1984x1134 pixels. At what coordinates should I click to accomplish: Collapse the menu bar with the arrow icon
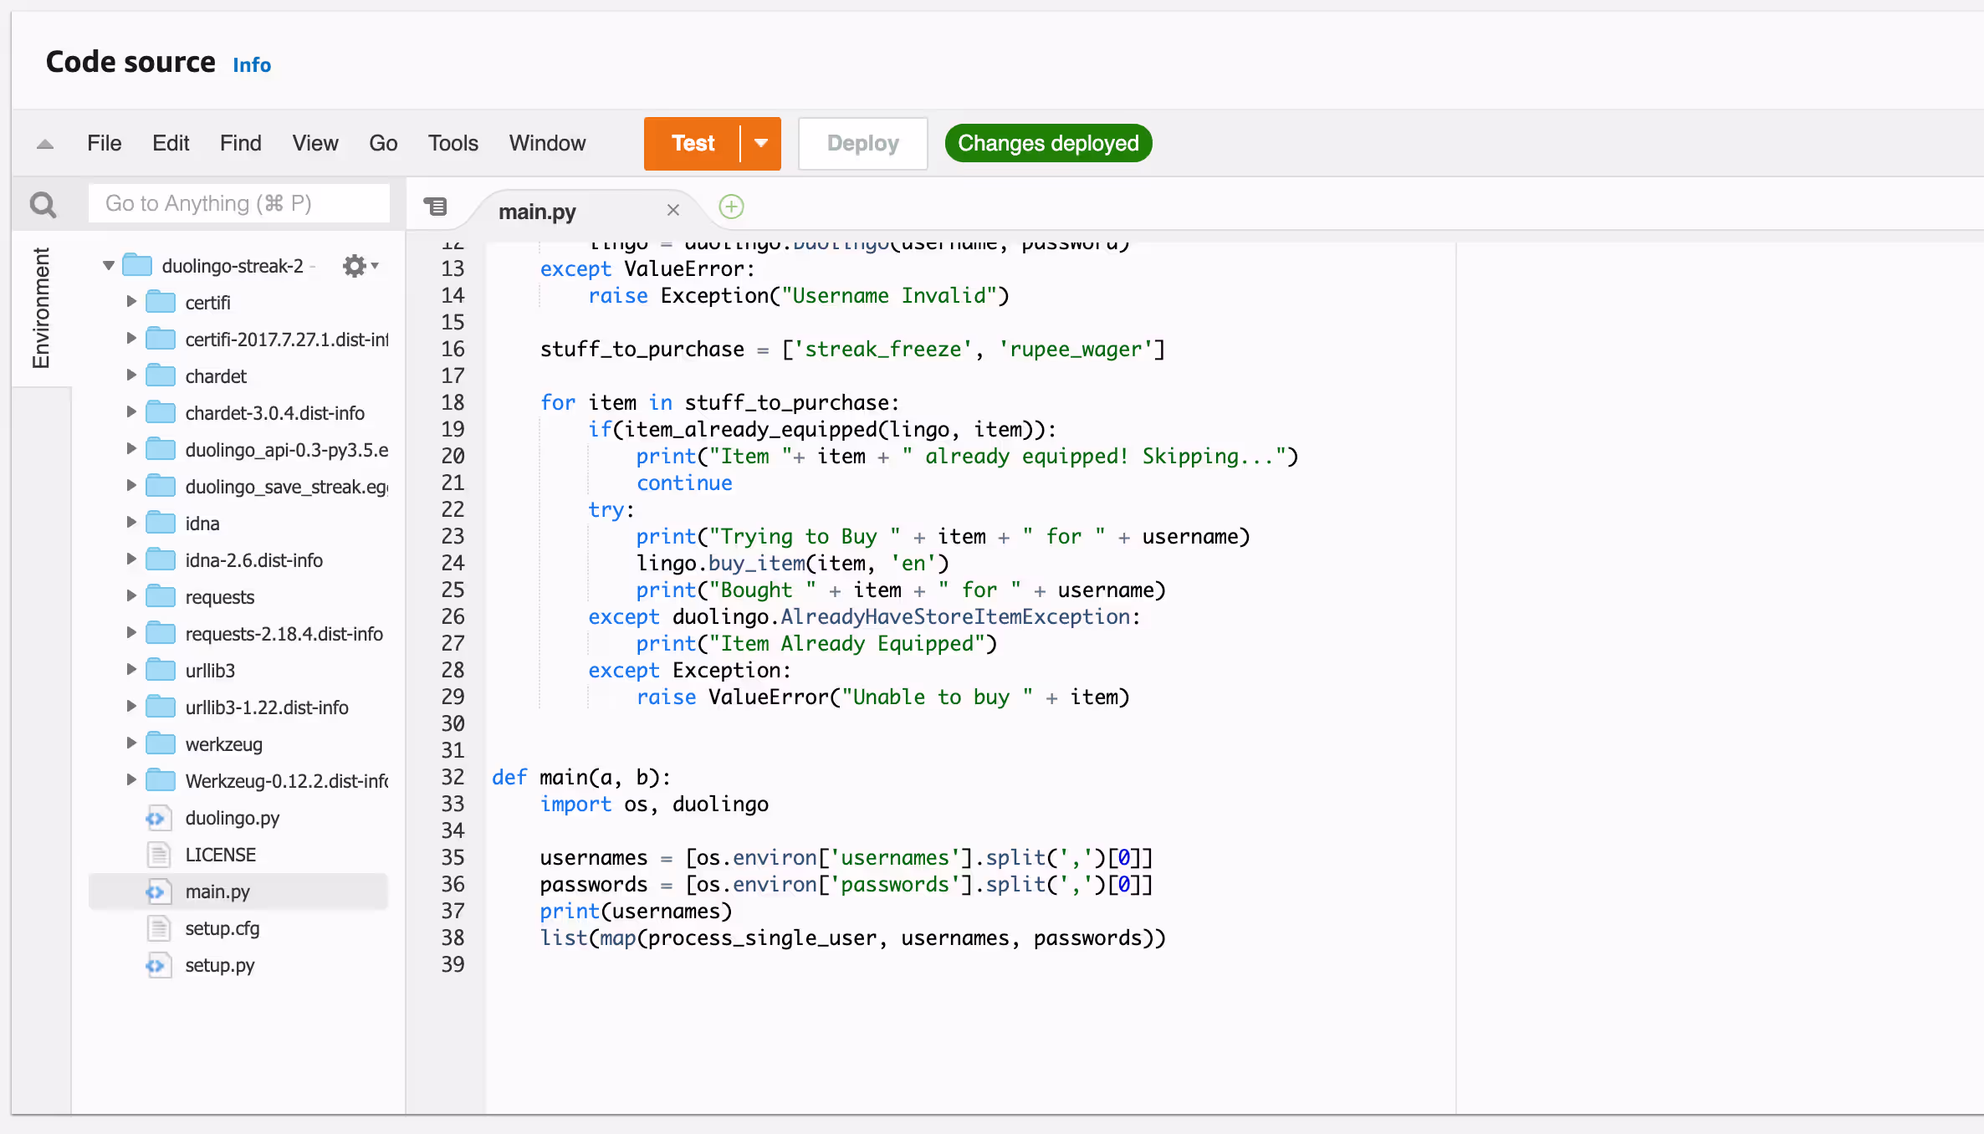point(44,143)
